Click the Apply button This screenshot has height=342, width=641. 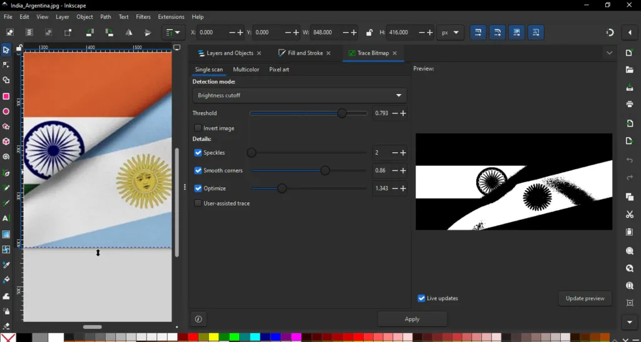(x=412, y=319)
